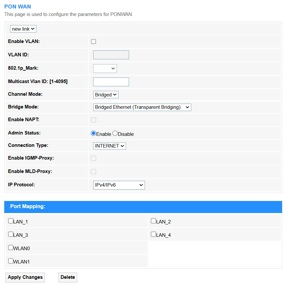
Task: Enable LAN_4 in Port Mapping
Action: pyautogui.click(x=153, y=235)
